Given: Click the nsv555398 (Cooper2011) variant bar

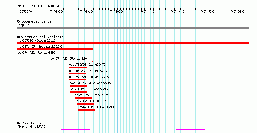Looking at the screenshot, I should [x=133, y=43].
